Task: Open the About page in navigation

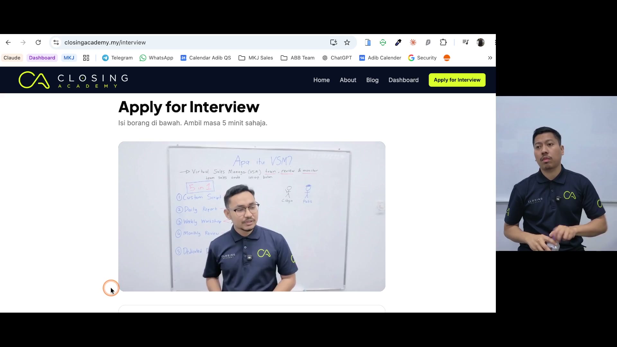Action: pyautogui.click(x=348, y=80)
